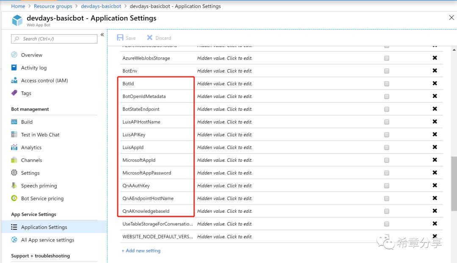Click the MicrosoftAppId setting name
457x263 pixels.
(139, 160)
